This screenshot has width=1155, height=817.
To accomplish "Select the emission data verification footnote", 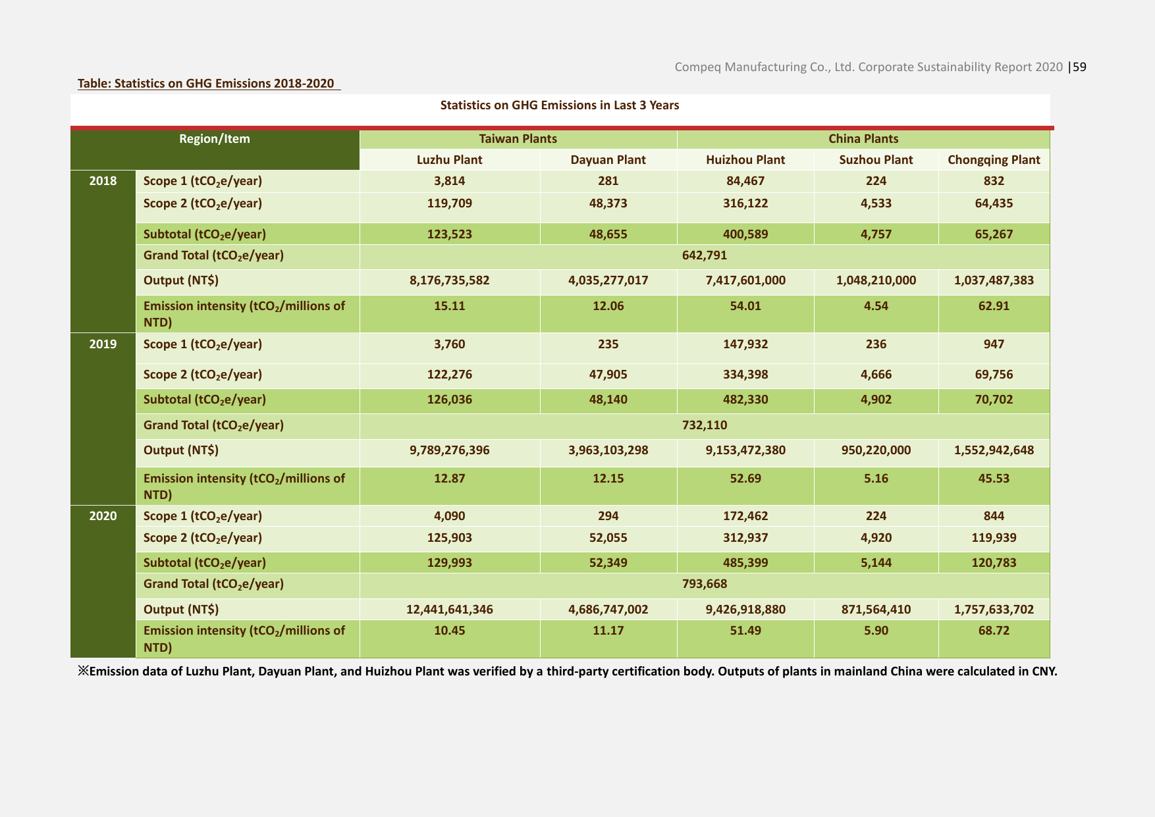I will pos(568,672).
